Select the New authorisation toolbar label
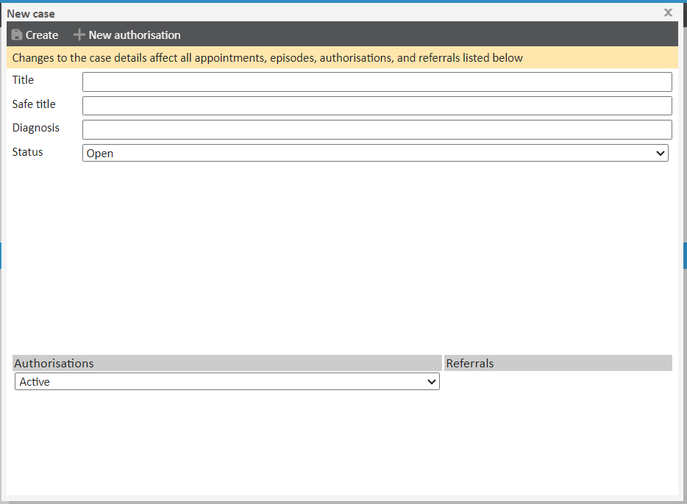The width and height of the screenshot is (687, 504). [135, 35]
